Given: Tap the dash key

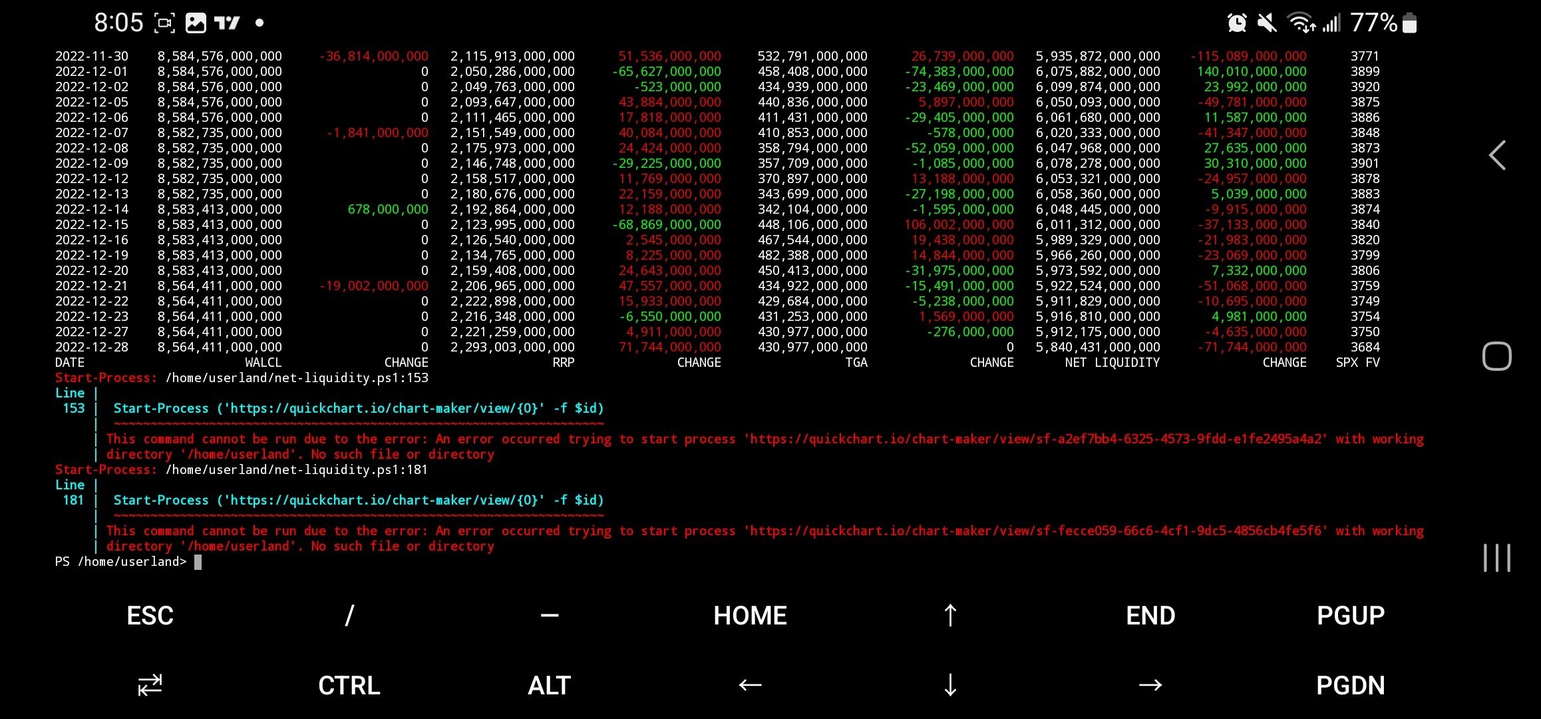Looking at the screenshot, I should [x=550, y=616].
